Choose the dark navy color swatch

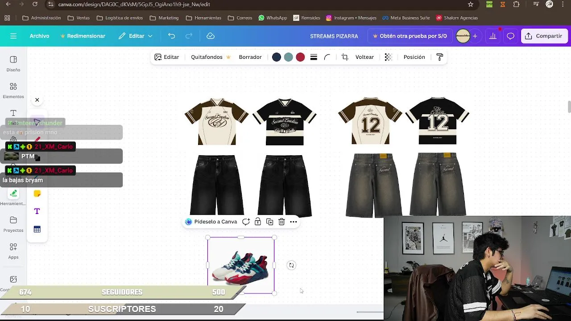point(277,57)
